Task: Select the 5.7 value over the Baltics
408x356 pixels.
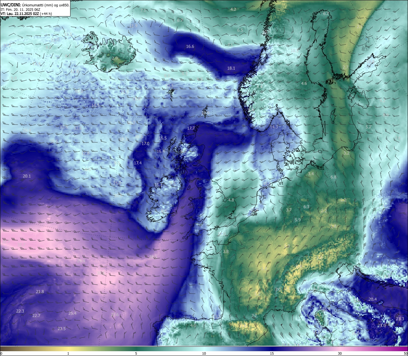Action: pyautogui.click(x=368, y=127)
